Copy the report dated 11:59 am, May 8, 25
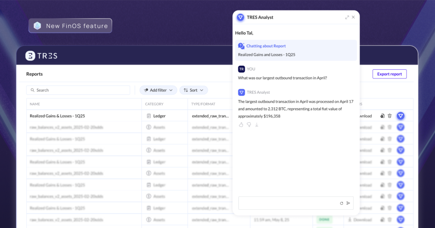This screenshot has height=228, width=435. pos(382,220)
